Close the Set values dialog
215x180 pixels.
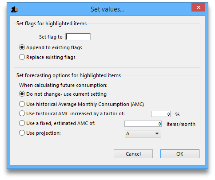(x=198, y=7)
